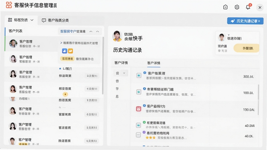Image resolution: width=267 pixels, height=150 pixels.
Task: Click the purple dot on the 40.0K record
Action: (x=144, y=132)
